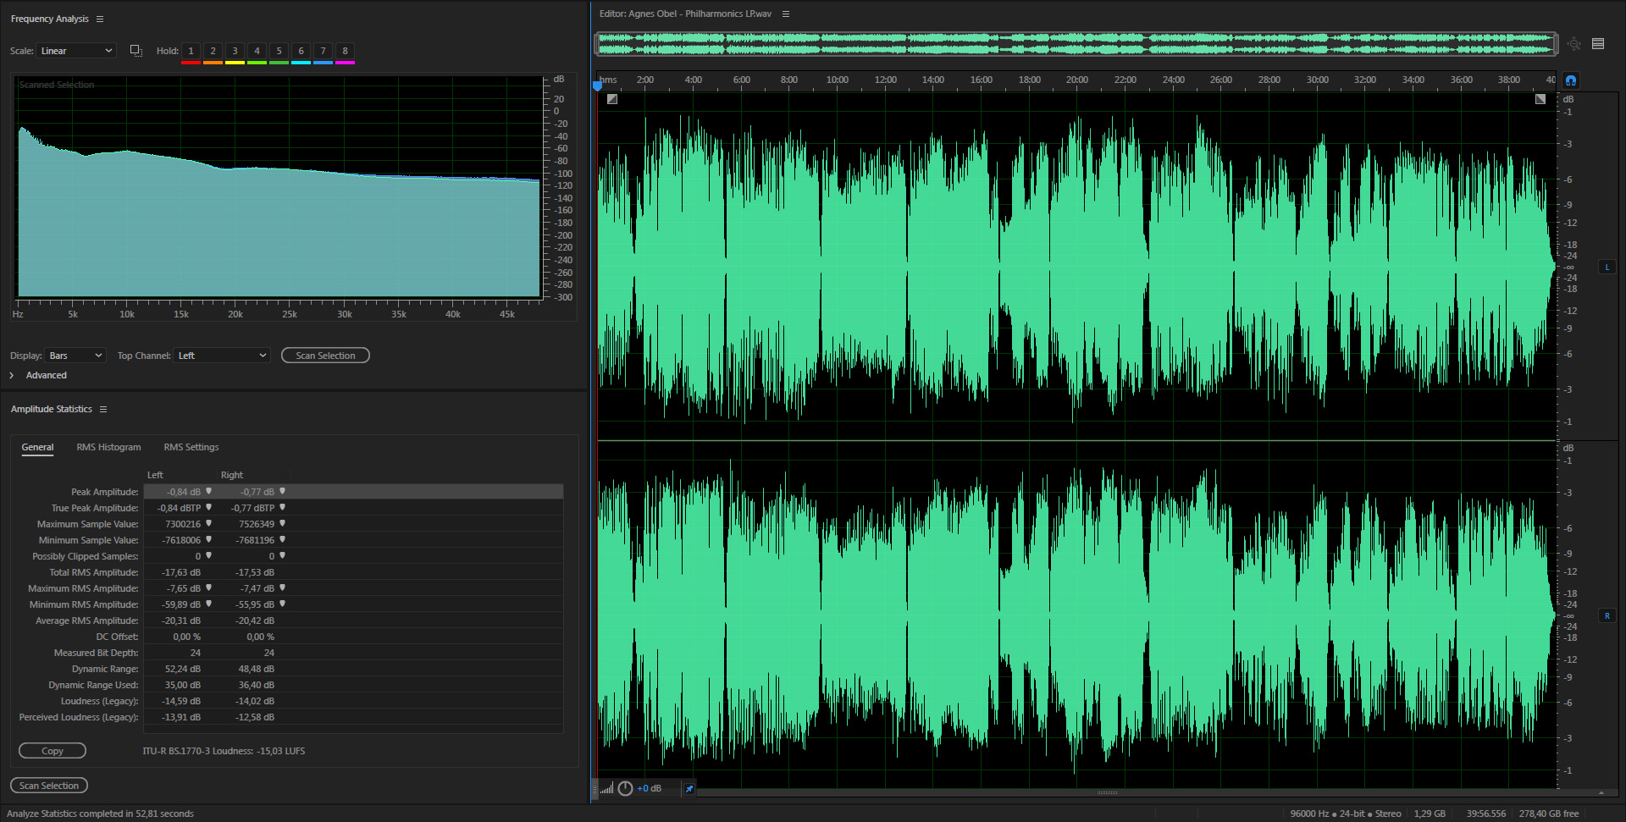
Task: Open the Amplitude Statistics panel menu
Action: pos(103,409)
